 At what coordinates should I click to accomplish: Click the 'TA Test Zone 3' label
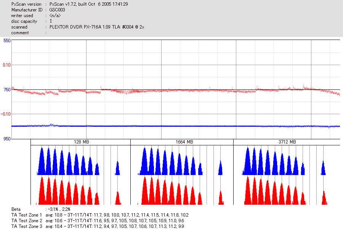26,226
